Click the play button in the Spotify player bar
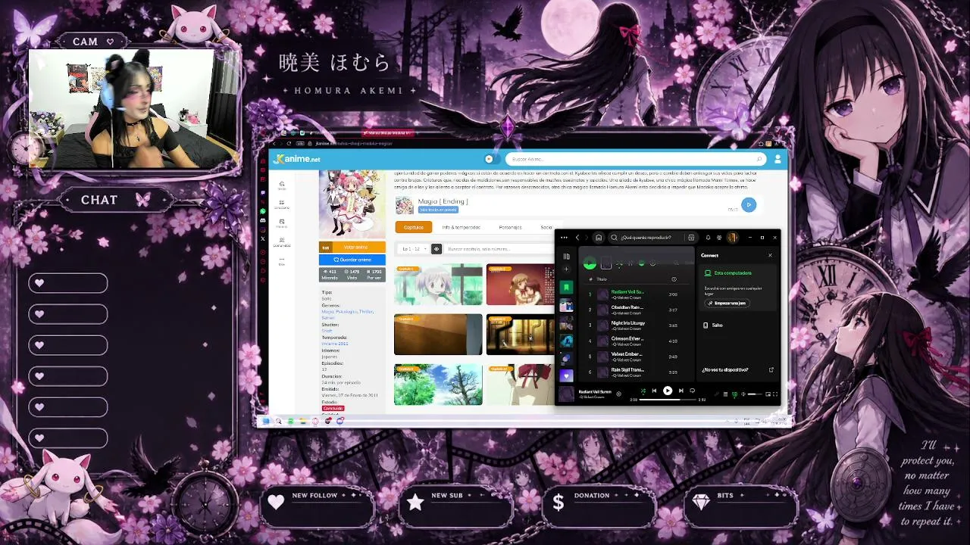 tap(668, 391)
